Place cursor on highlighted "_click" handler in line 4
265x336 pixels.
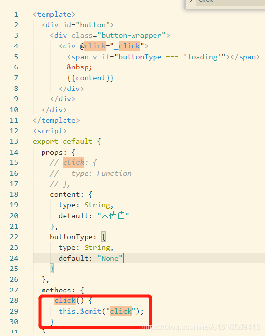[x=127, y=46]
